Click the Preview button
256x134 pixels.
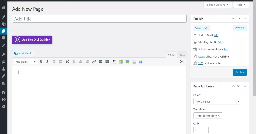240,28
